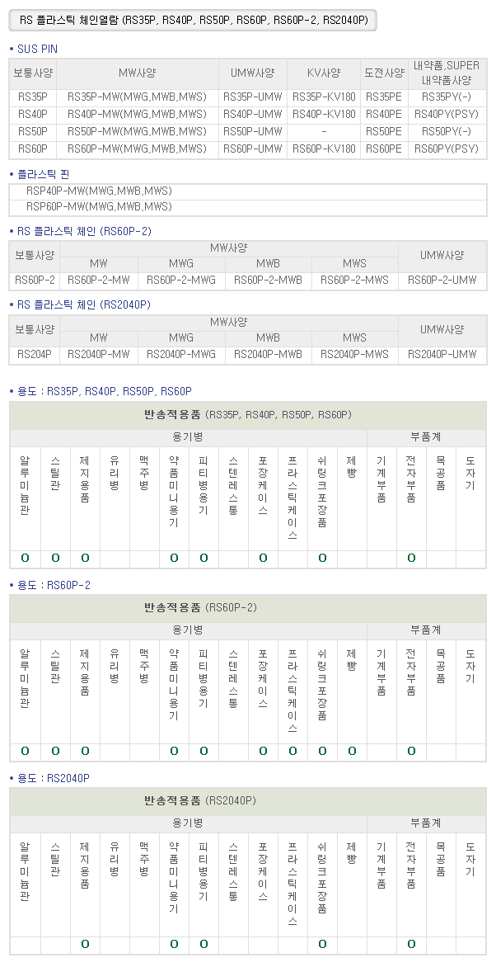Select the RS40PY(PSY) cell
Image resolution: width=496 pixels, height=967 pixels.
click(447, 114)
